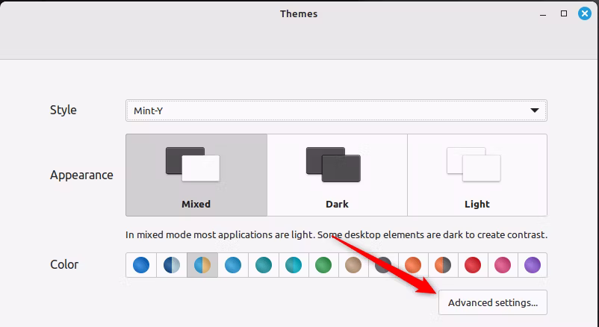
Task: Choose the blue and sand split swatch
Action: coord(202,265)
